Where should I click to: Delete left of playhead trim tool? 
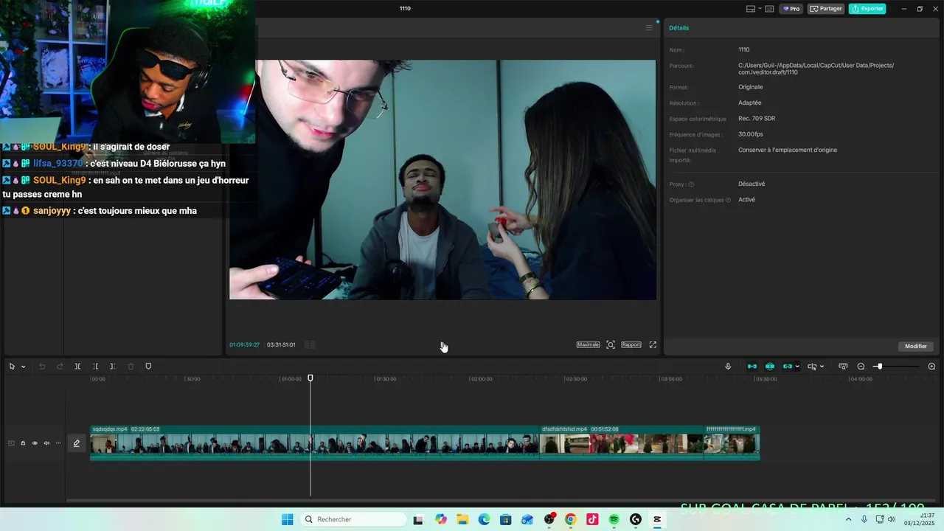pyautogui.click(x=95, y=367)
